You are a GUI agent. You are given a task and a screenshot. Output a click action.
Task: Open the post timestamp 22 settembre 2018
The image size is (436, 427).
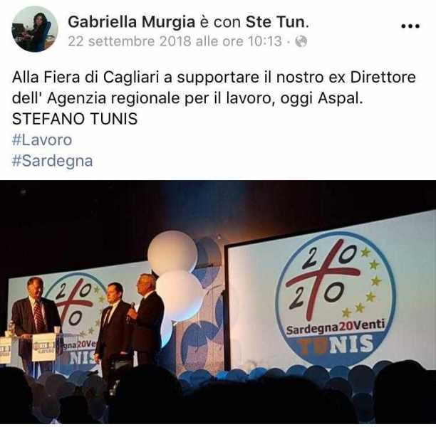click(x=175, y=41)
